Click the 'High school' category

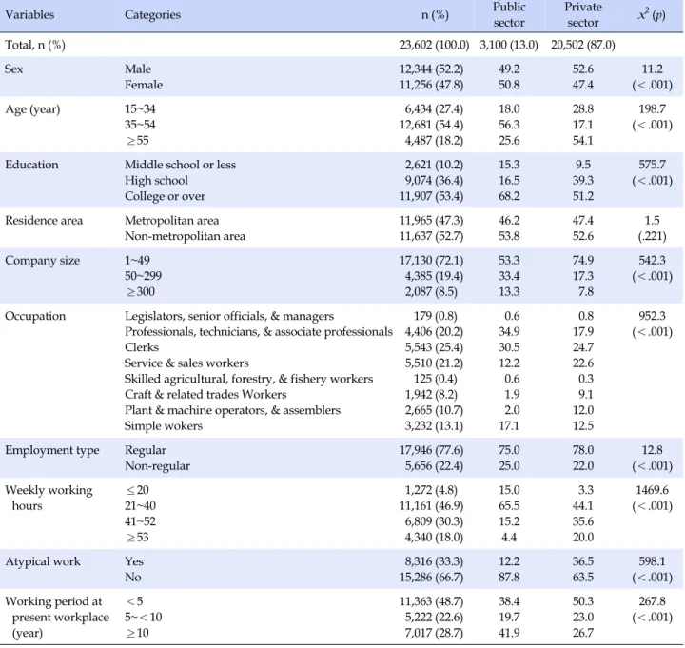[x=156, y=181]
